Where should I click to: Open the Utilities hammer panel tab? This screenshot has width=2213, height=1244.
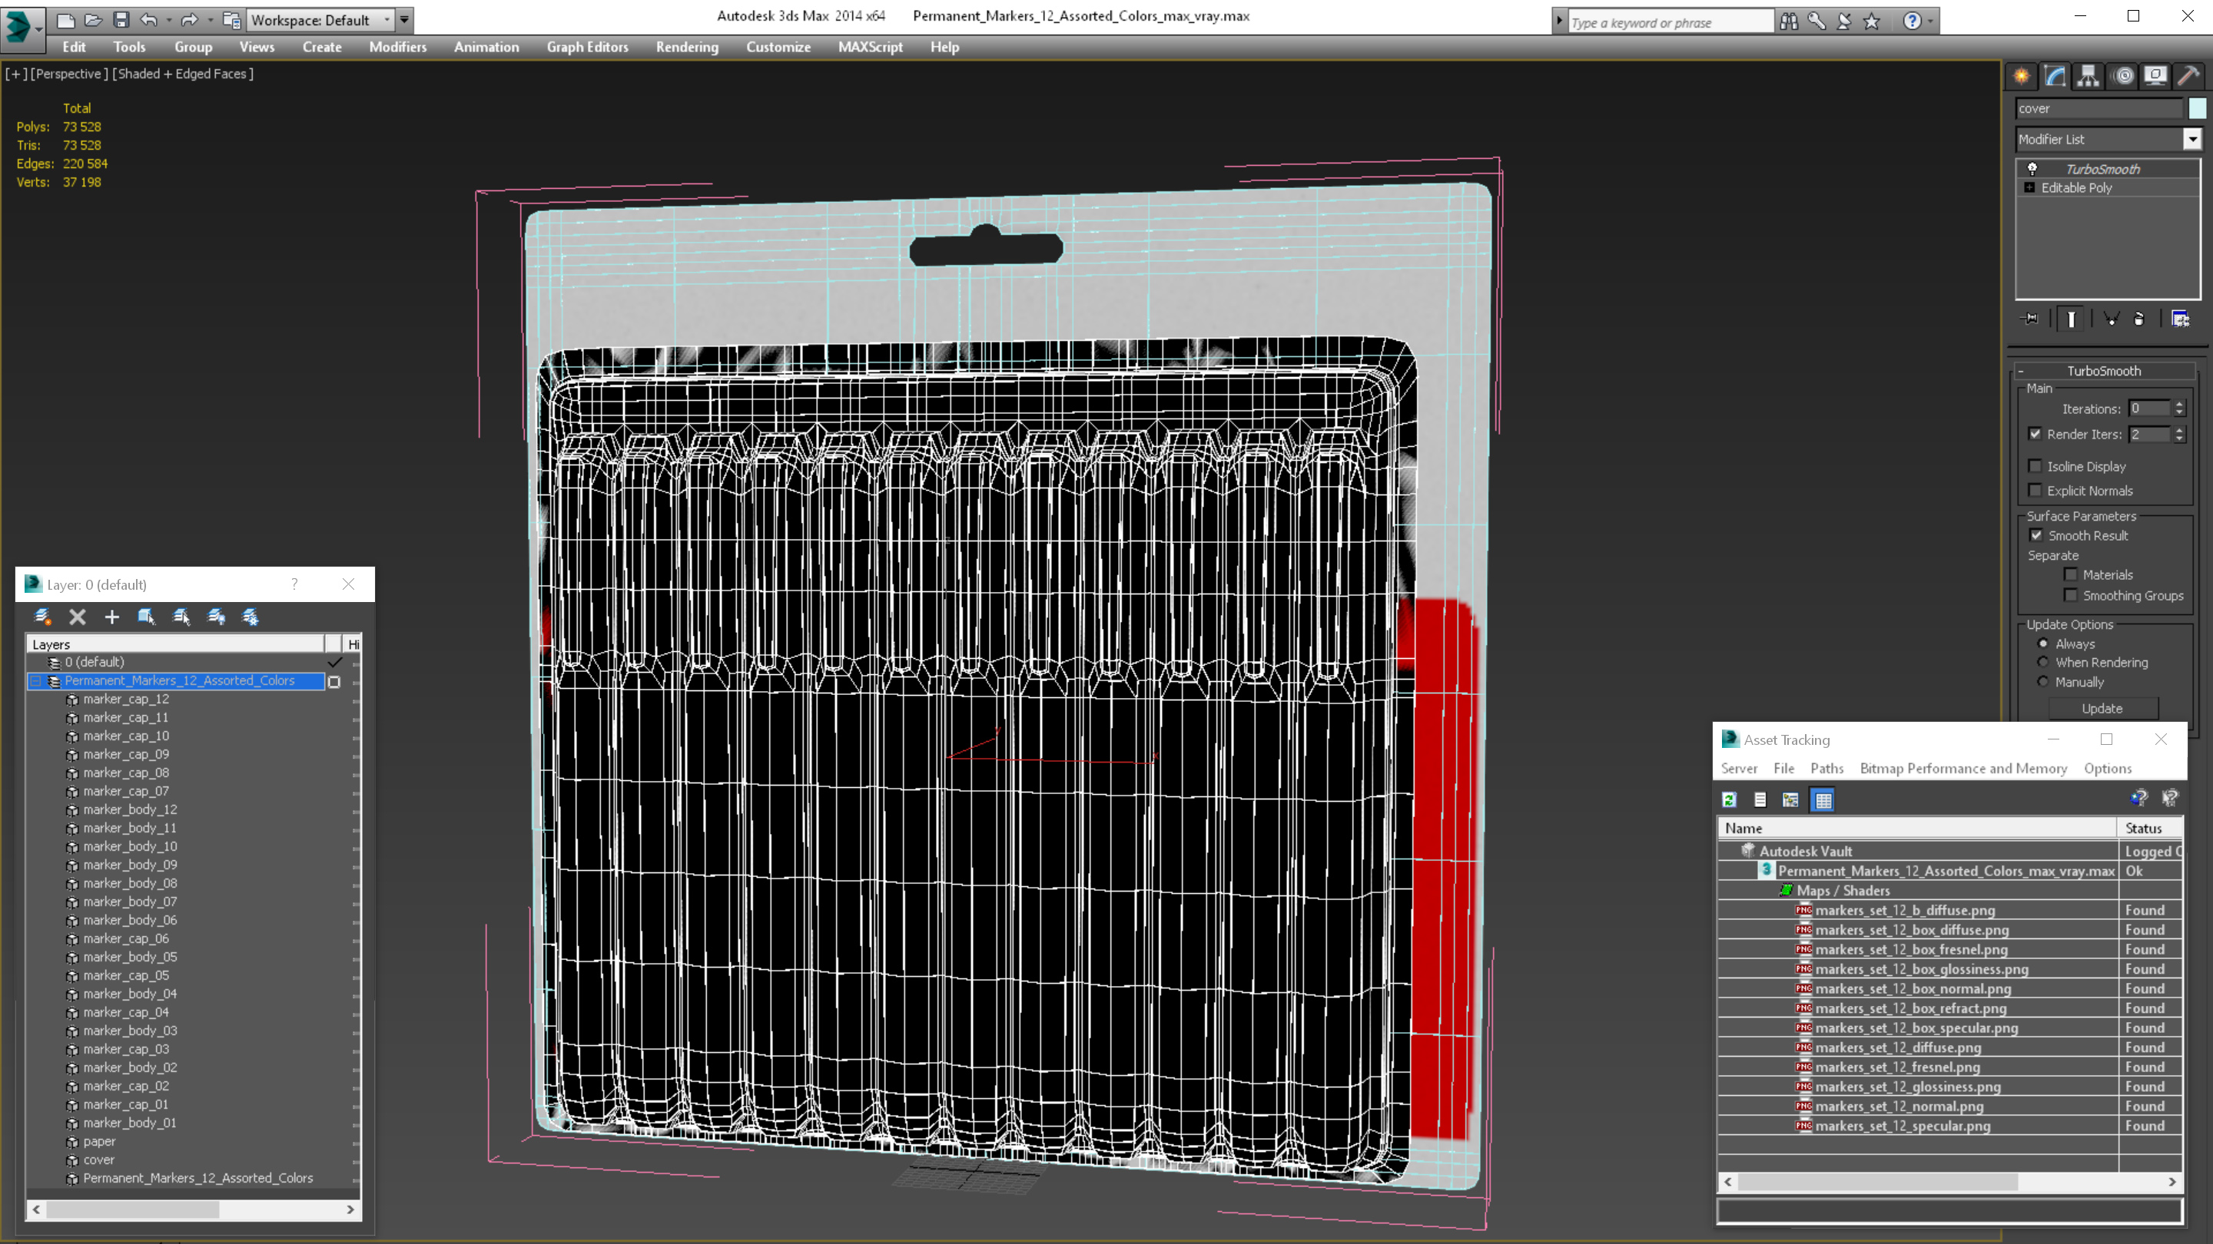2188,77
